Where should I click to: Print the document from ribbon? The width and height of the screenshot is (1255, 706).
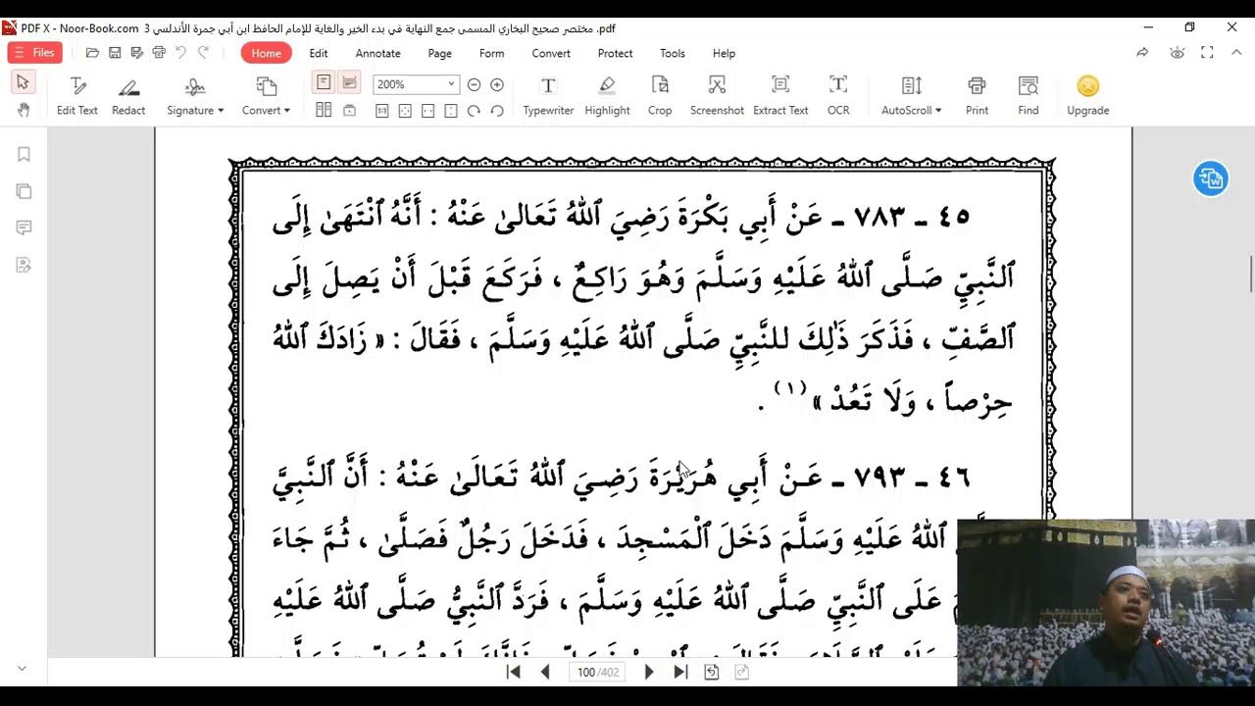977,96
